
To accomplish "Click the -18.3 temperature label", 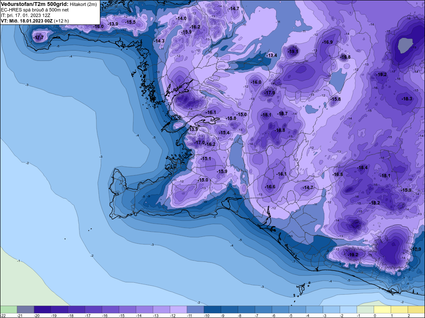I will (407, 99).
